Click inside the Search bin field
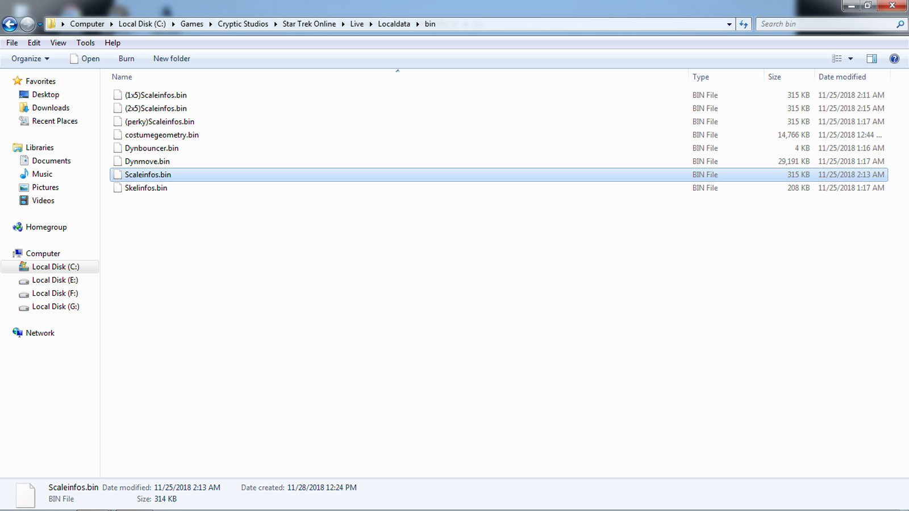 tap(824, 24)
